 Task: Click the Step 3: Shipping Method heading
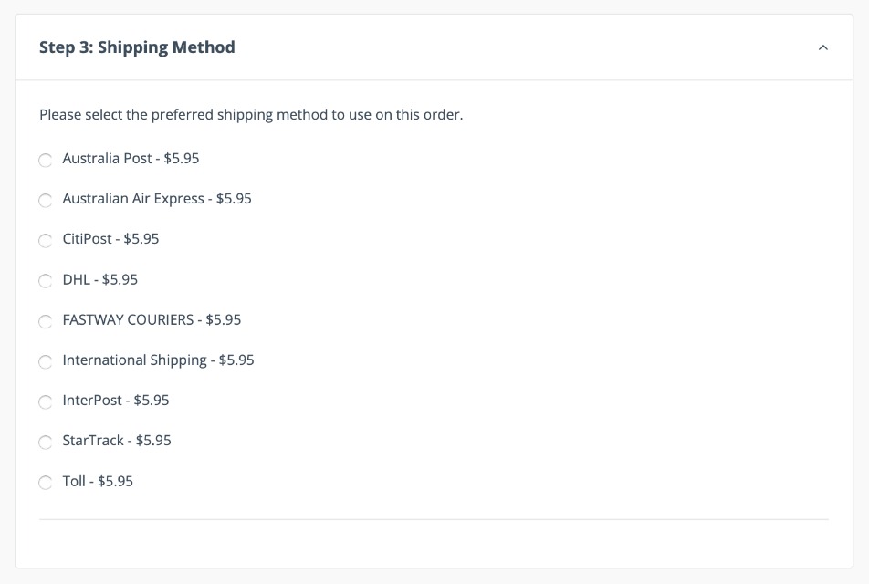pyautogui.click(x=137, y=47)
